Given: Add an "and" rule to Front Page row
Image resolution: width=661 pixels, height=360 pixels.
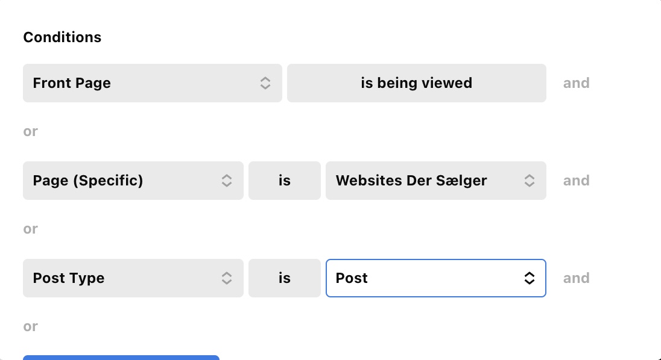Looking at the screenshot, I should pos(577,83).
